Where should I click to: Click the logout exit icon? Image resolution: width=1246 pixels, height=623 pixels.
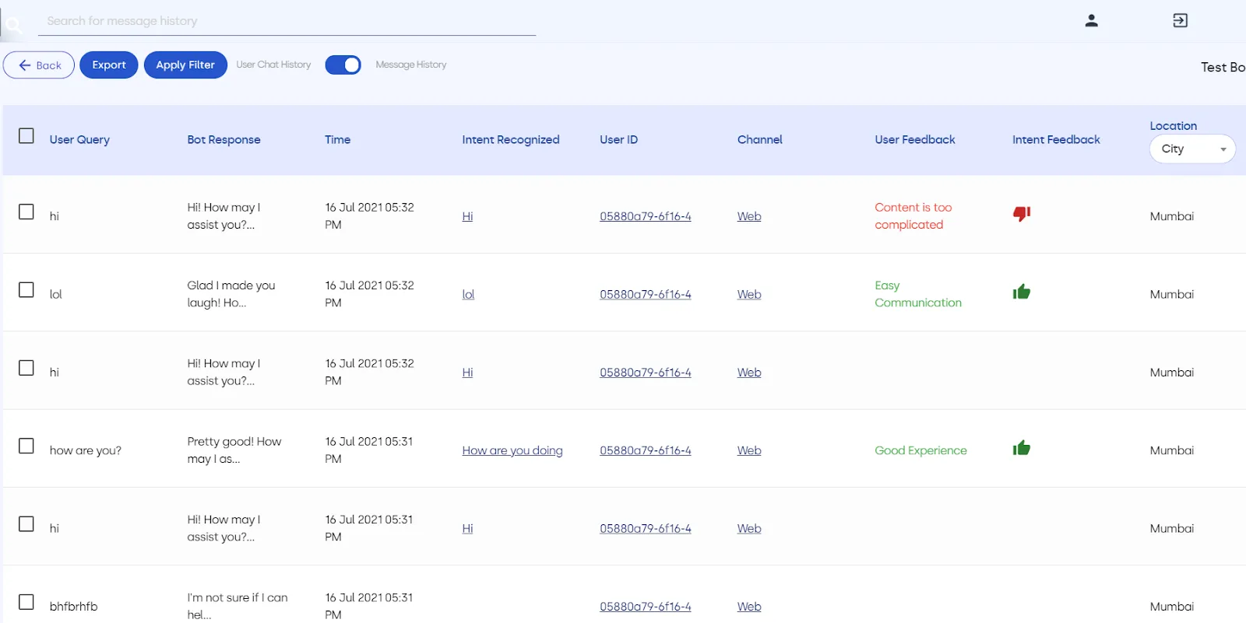(x=1180, y=21)
